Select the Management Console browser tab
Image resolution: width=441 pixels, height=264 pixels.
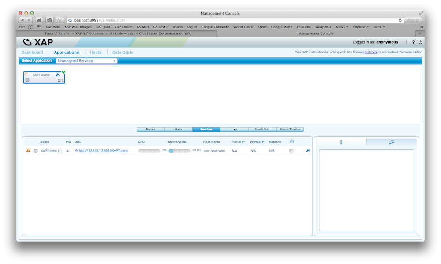click(x=316, y=33)
